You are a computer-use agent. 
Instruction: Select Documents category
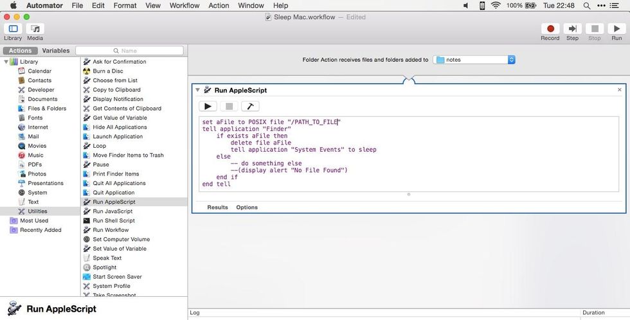pyautogui.click(x=42, y=99)
